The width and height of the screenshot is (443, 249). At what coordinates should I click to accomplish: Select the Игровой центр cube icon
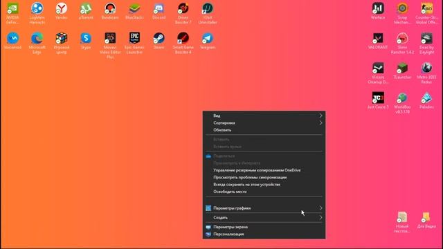click(62, 39)
